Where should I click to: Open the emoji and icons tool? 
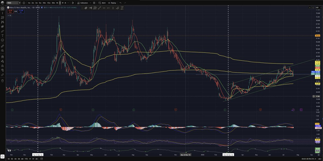[x=2, y=40]
